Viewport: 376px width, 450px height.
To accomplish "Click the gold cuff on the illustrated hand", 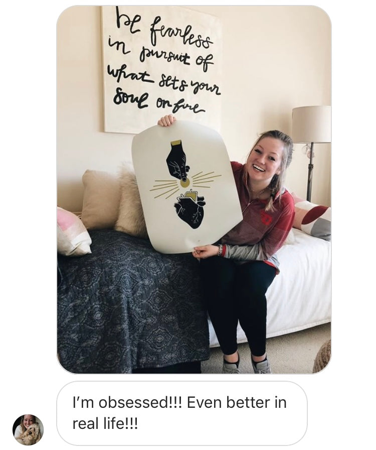I will (x=175, y=143).
